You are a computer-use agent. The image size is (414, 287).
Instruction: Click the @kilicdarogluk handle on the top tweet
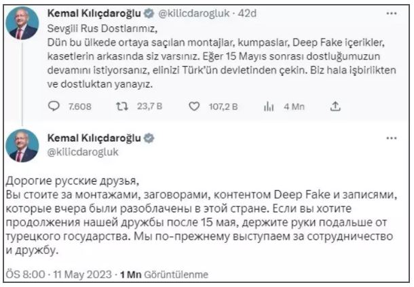click(194, 13)
